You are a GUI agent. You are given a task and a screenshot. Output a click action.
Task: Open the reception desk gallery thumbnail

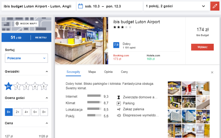[x=174, y=88]
